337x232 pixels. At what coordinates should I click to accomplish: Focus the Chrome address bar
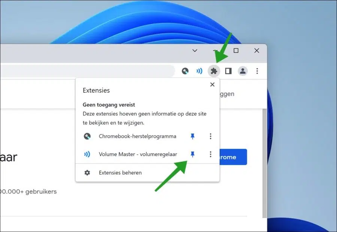pyautogui.click(x=87, y=71)
